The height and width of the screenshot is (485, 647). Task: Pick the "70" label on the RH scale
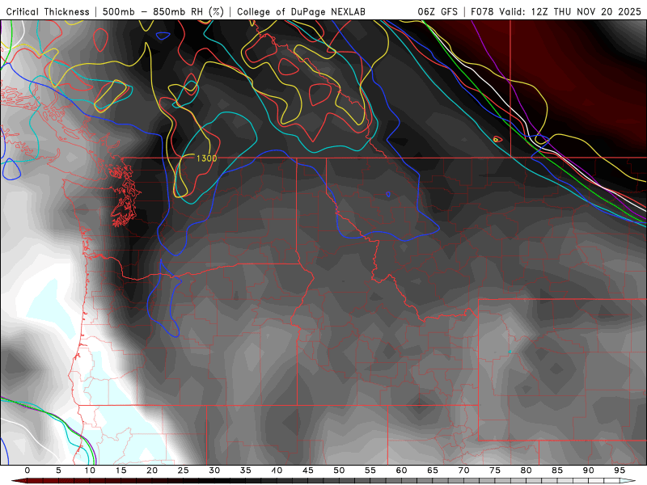click(463, 470)
